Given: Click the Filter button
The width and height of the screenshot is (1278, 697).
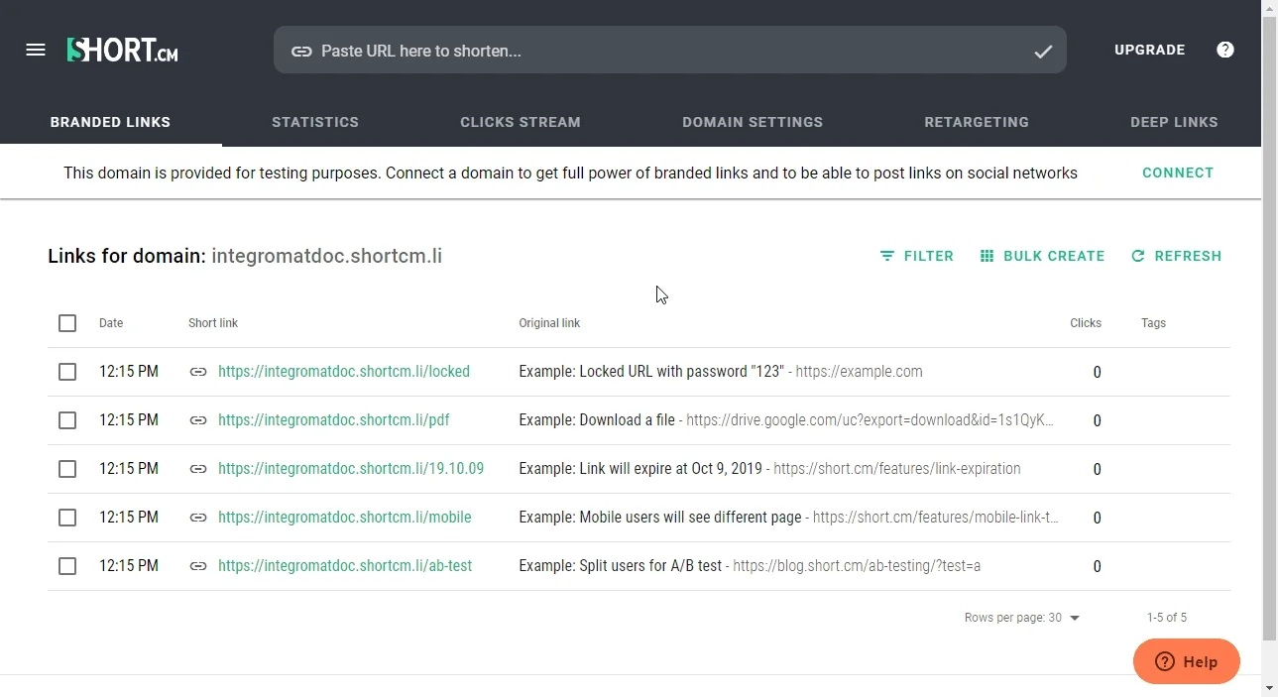Looking at the screenshot, I should pos(916,256).
